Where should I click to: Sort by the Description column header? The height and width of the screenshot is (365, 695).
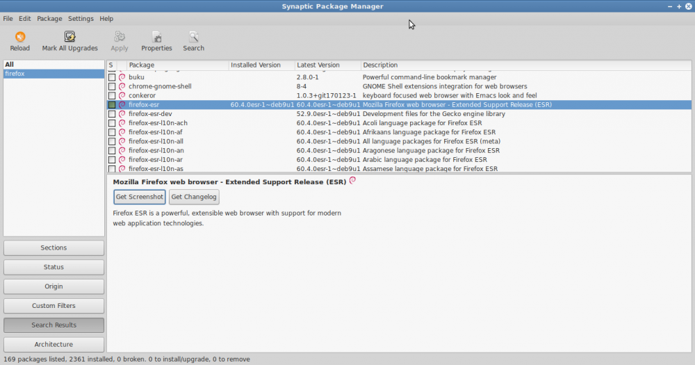pos(526,65)
